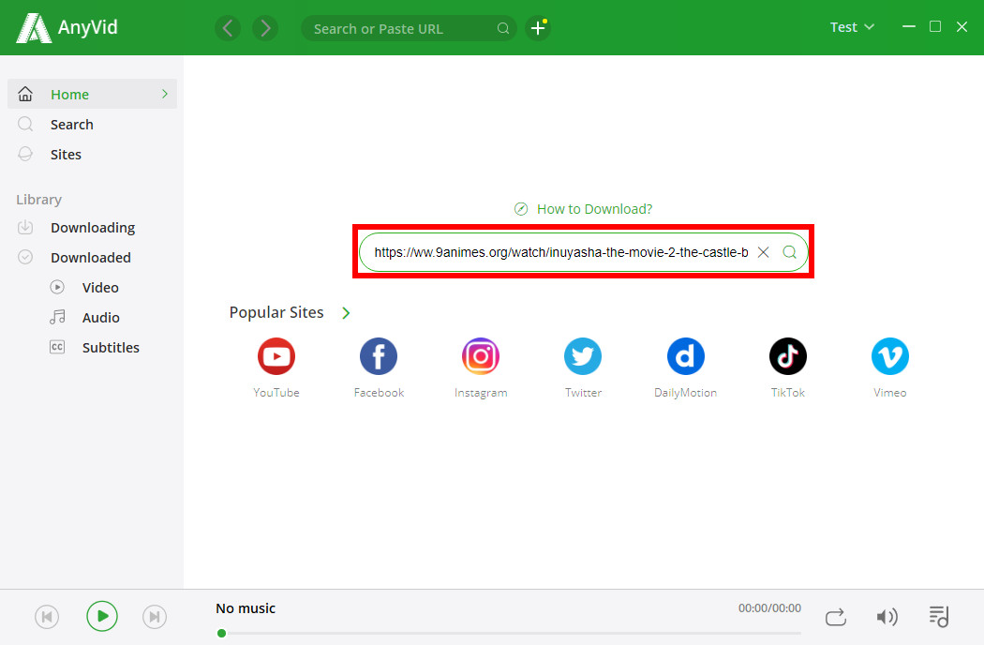Viewport: 984px width, 645px height.
Task: Click the compass icon beside How to Download
Action: [521, 209]
